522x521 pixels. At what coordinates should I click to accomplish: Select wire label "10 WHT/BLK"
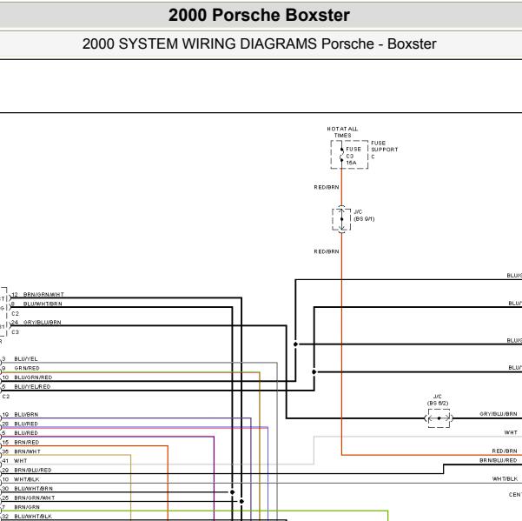21,479
